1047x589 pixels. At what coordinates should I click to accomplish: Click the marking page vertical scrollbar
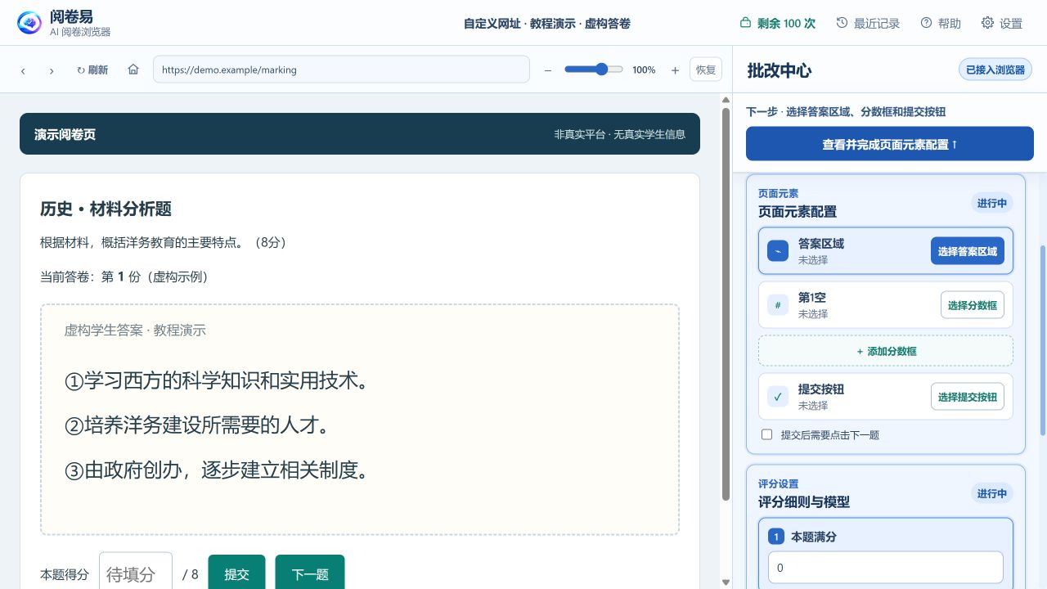726,304
